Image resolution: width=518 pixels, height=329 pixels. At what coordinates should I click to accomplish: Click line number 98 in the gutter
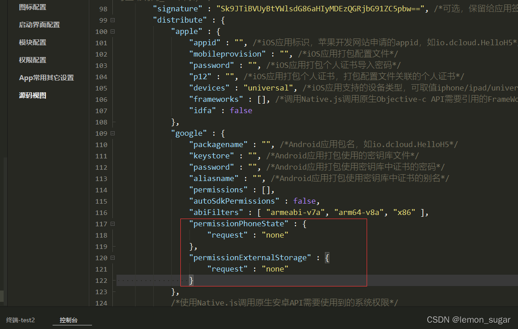(103, 9)
